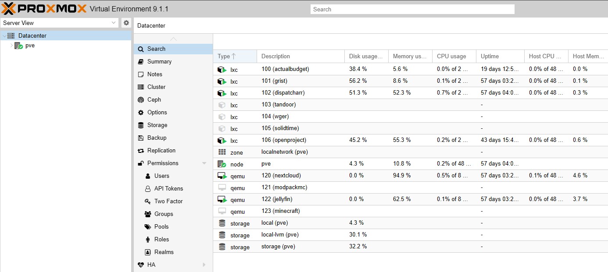
Task: Click the qemu monitor icon for 122 (jellyfin)
Action: click(x=222, y=199)
